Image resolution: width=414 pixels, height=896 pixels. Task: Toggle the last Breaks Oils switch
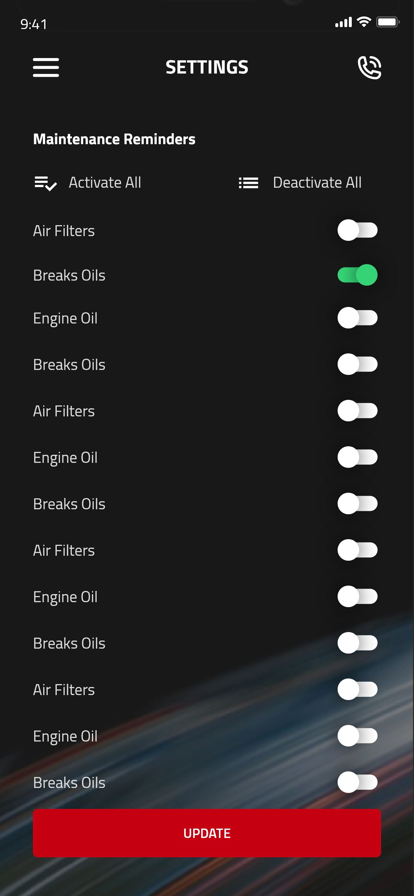(x=357, y=782)
